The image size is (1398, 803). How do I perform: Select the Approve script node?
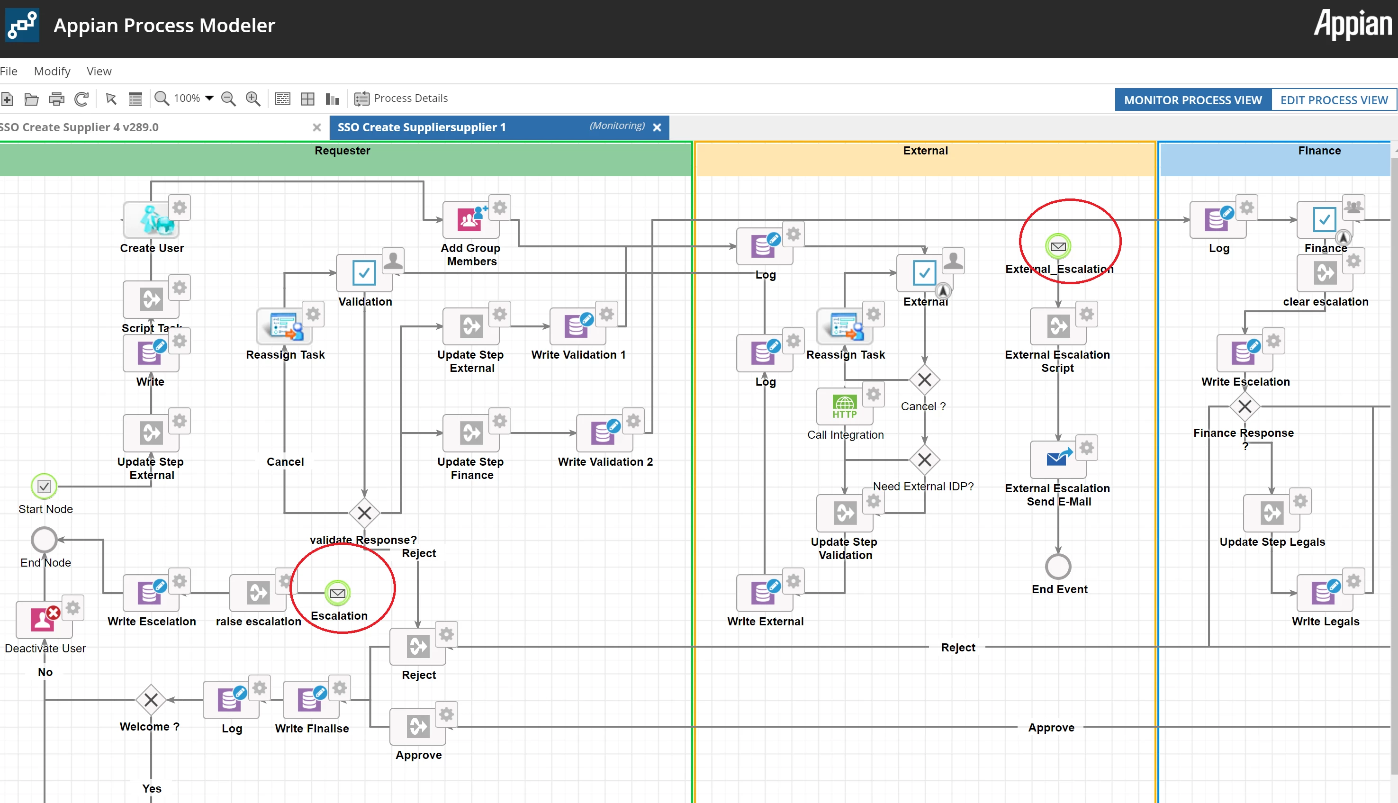coord(418,726)
